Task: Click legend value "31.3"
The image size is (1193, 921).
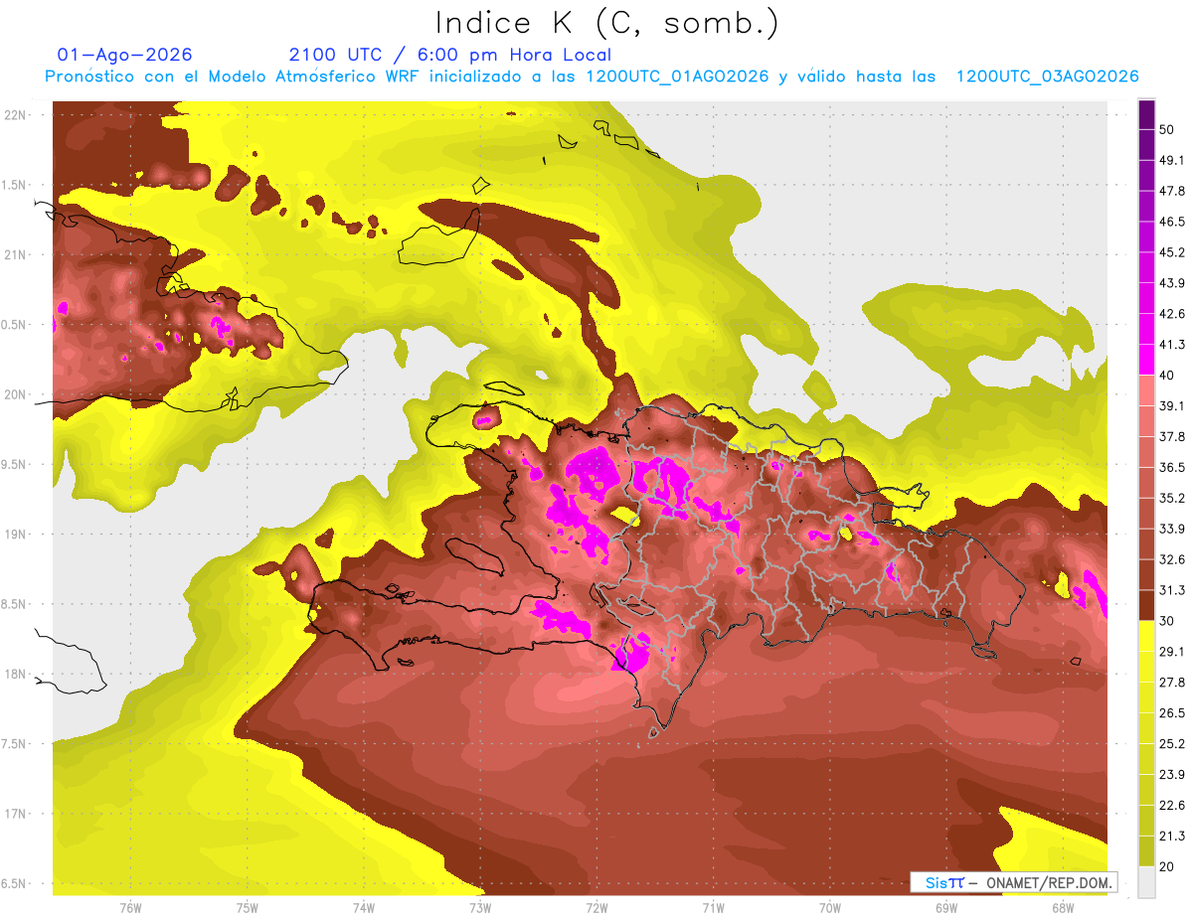Action: [x=1172, y=591]
